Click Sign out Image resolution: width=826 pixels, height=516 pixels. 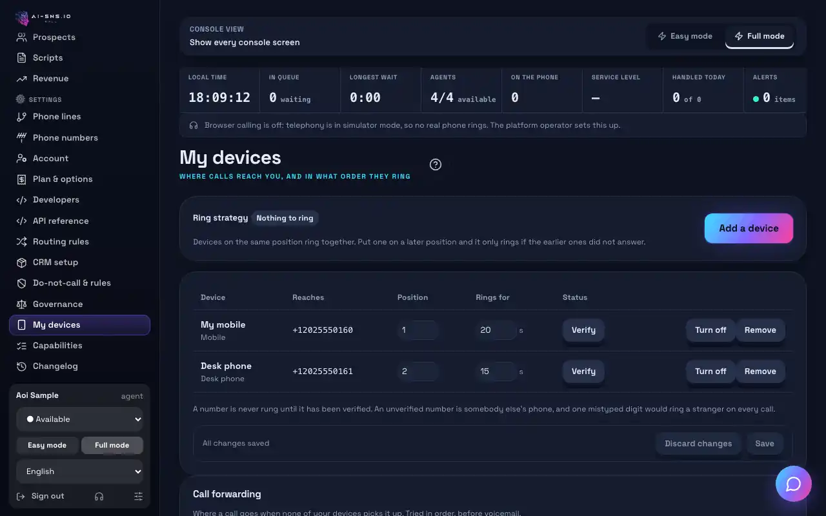40,496
